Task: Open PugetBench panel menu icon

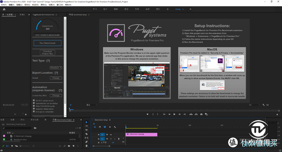Action: 56,15
